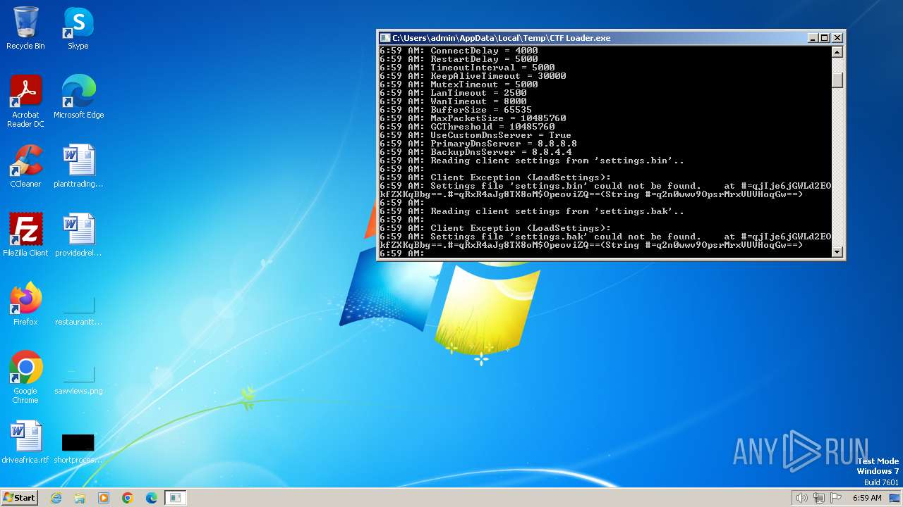Open Acrobat Reader DC shortcut
This screenshot has width=903, height=507.
(x=25, y=101)
